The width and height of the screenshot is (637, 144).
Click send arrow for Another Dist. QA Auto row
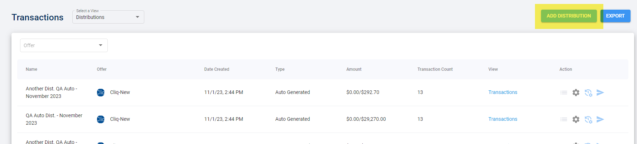tap(600, 93)
